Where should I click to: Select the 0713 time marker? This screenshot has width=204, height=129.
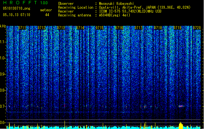coord(61,28)
